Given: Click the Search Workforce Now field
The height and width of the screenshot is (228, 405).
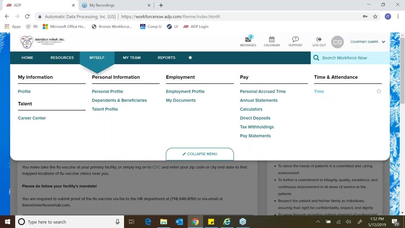Looking at the screenshot, I should click(350, 58).
